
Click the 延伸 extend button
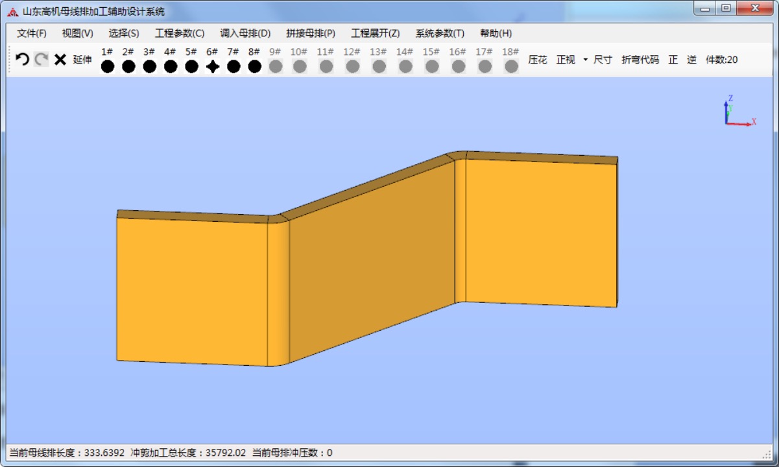pyautogui.click(x=82, y=60)
